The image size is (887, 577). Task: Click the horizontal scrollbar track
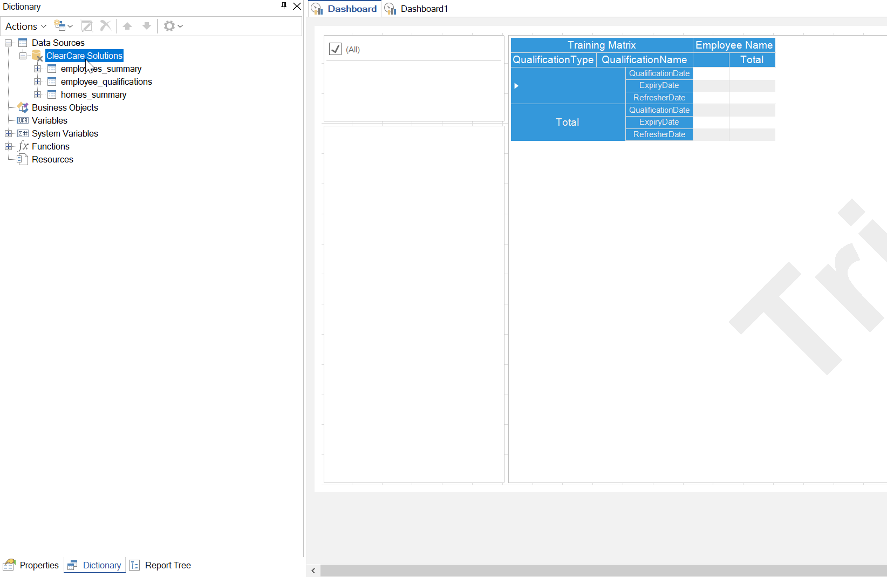(x=603, y=571)
